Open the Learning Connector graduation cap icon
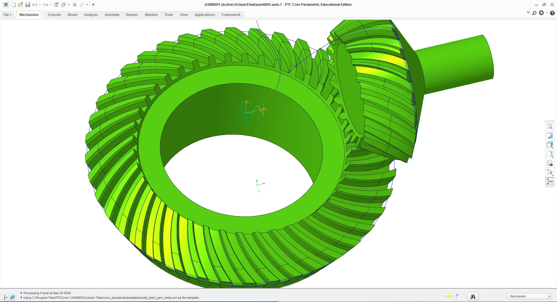 pyautogui.click(x=541, y=13)
